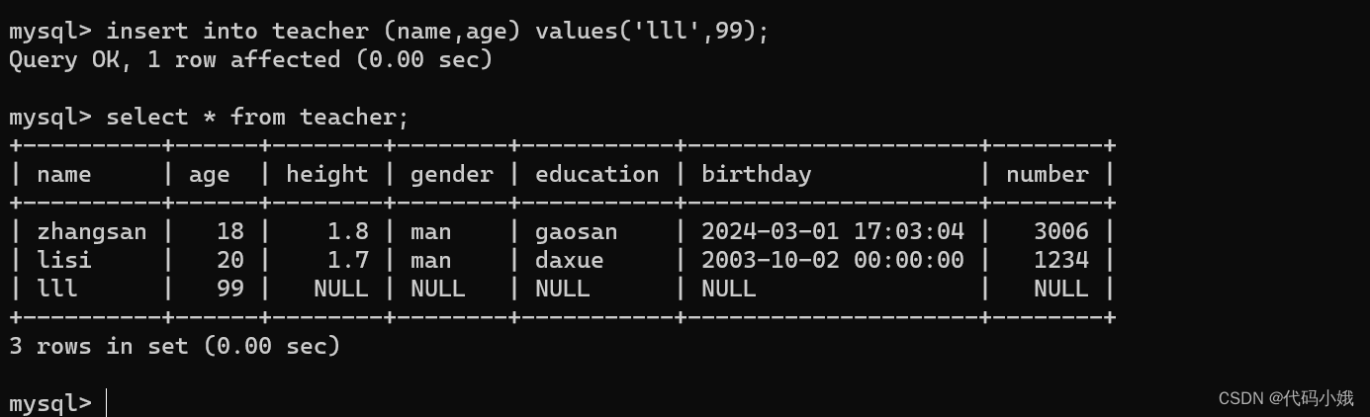Click the 'height' column header
This screenshot has width=1370, height=417.
click(x=326, y=174)
